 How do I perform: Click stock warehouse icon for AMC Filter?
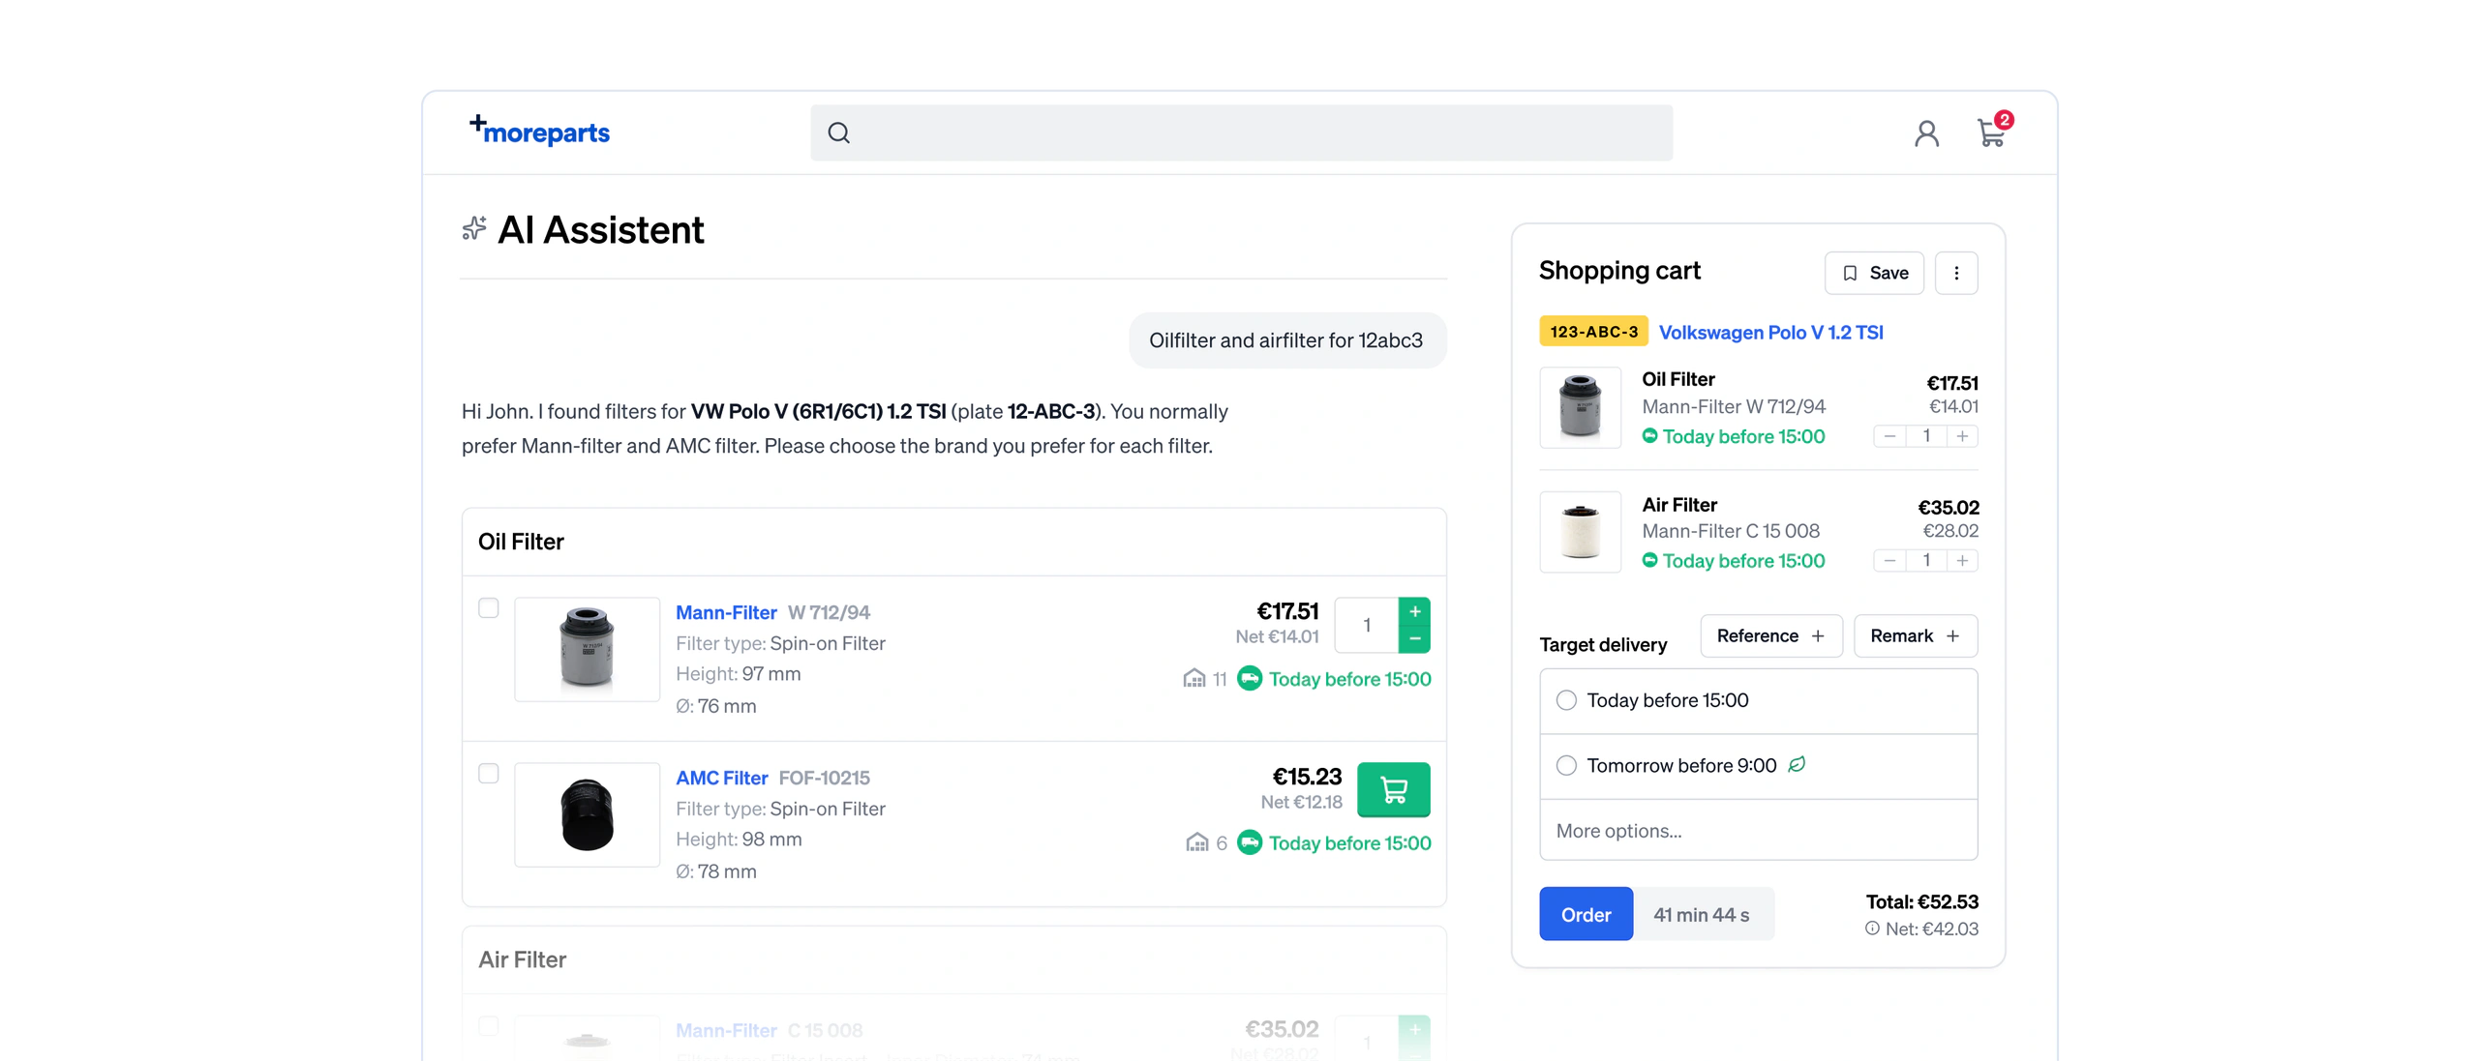pyautogui.click(x=1197, y=843)
